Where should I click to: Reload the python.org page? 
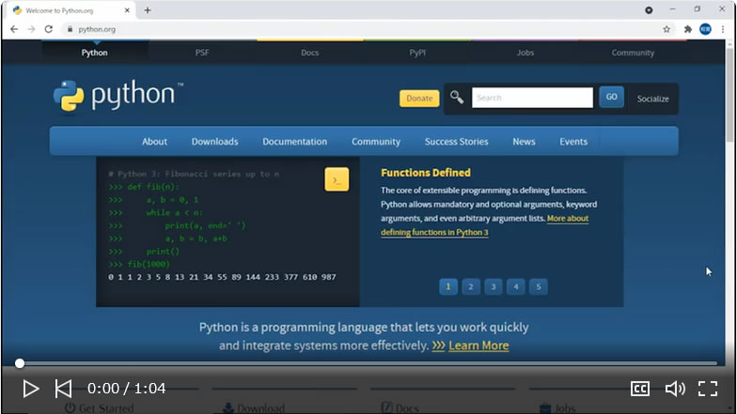tap(49, 29)
